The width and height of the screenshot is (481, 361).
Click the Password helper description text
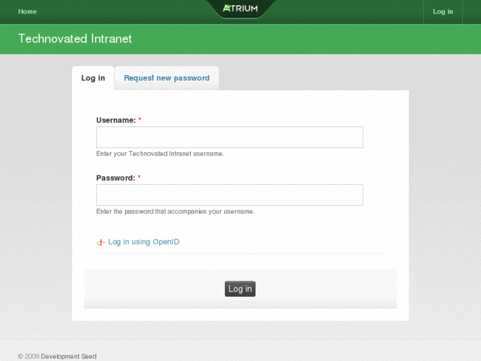point(175,211)
